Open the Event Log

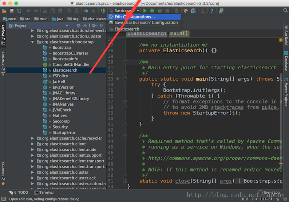point(269,193)
